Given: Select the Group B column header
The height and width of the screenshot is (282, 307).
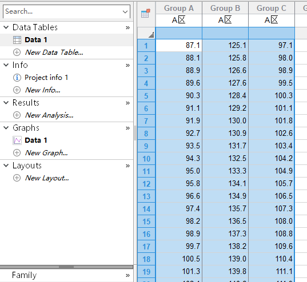Looking at the screenshot, I should [225, 8].
